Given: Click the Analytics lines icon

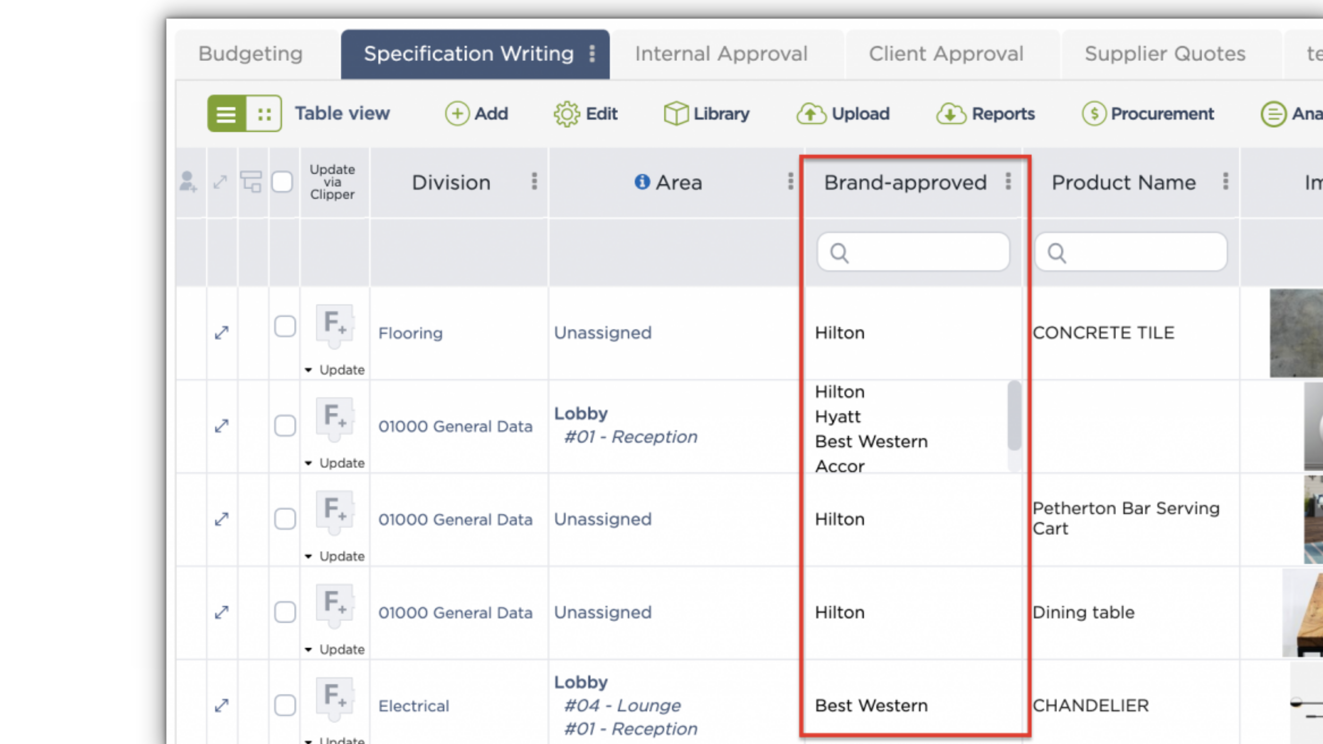Looking at the screenshot, I should coord(1273,114).
